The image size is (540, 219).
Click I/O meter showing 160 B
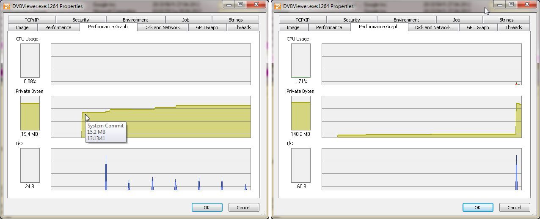pos(301,165)
